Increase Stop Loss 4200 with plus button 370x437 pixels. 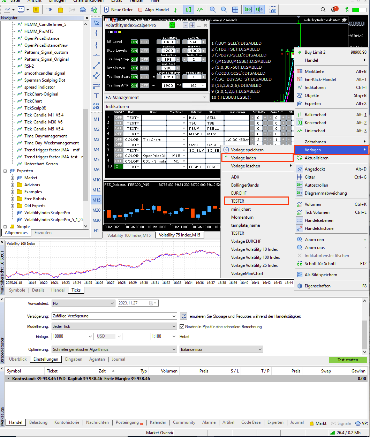click(178, 51)
